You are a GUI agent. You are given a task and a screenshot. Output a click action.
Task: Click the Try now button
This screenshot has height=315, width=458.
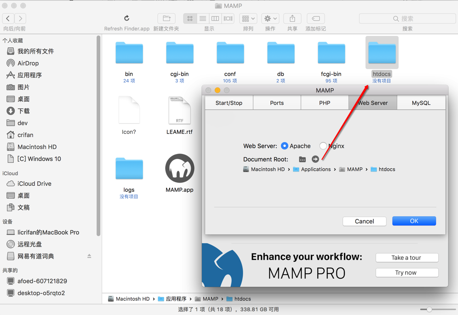point(407,273)
